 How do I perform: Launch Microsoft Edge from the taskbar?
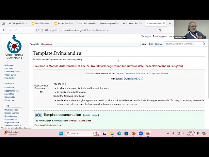coord(119,133)
